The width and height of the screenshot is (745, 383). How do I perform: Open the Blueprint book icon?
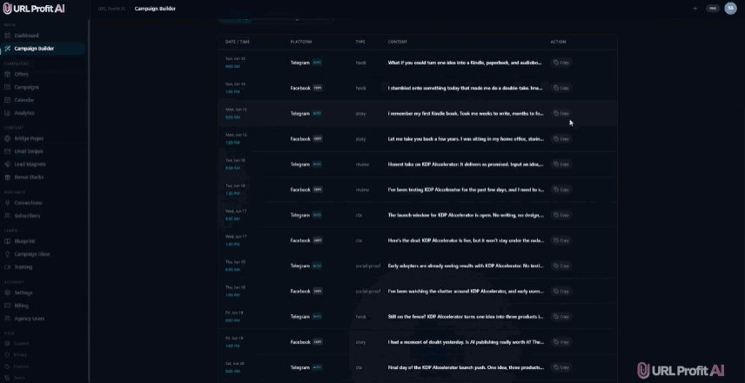click(x=7, y=241)
